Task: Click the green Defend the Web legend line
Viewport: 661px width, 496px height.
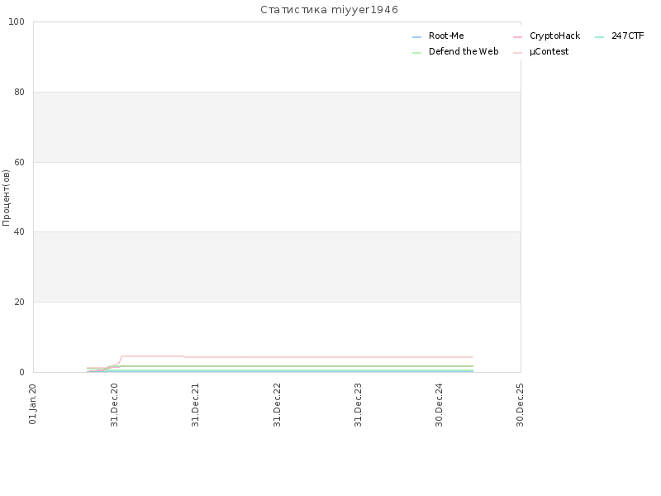Action: pyautogui.click(x=416, y=53)
